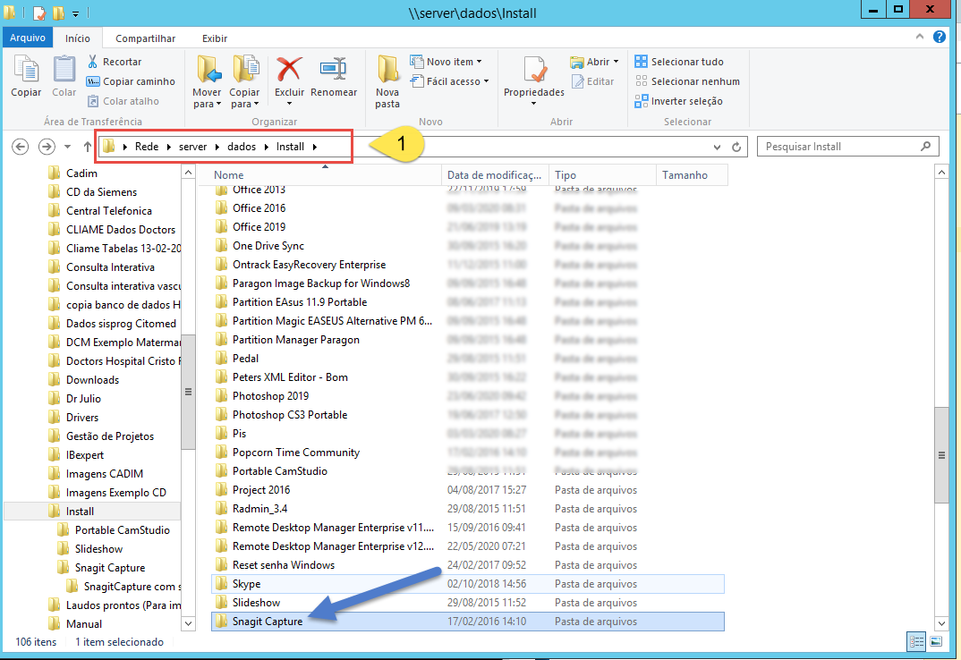
Task: Switch to the Exibir tab
Action: tap(215, 38)
